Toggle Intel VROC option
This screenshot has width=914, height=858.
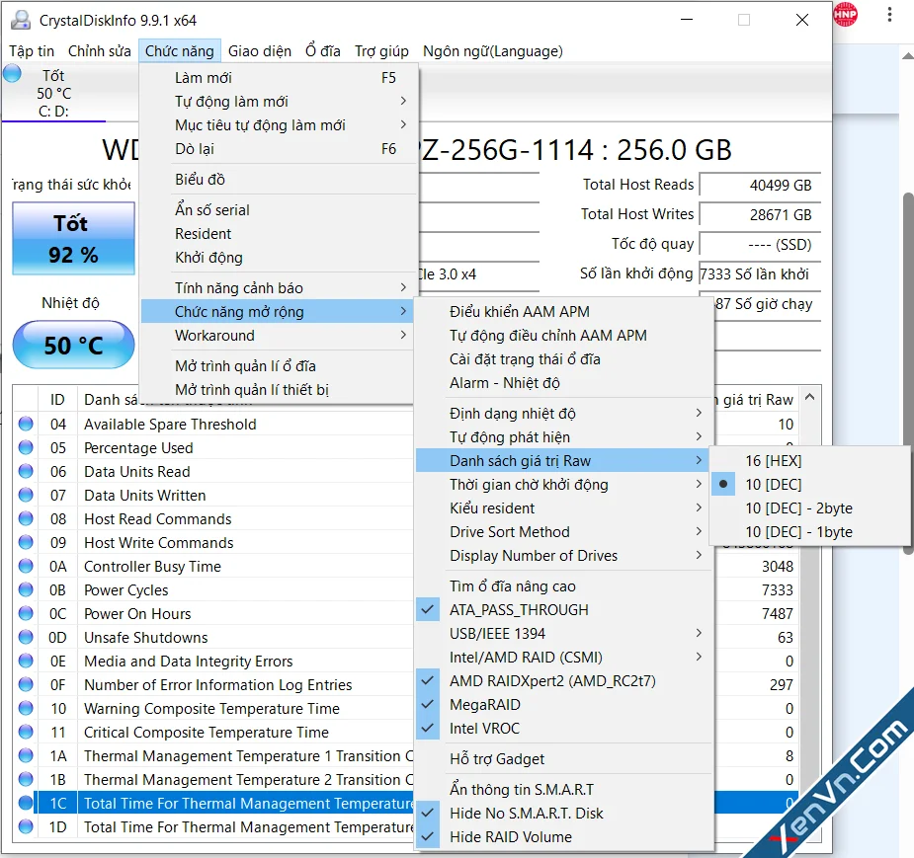[x=564, y=728]
